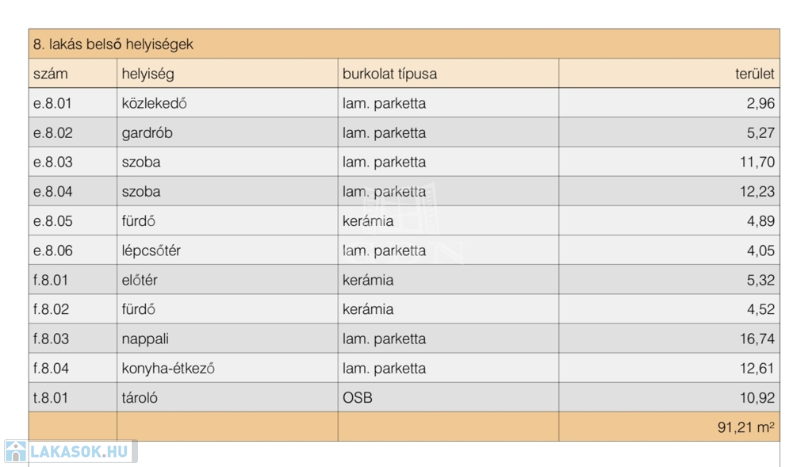Click the 'konyha-étkező' room cell
812x467 pixels.
[169, 368]
